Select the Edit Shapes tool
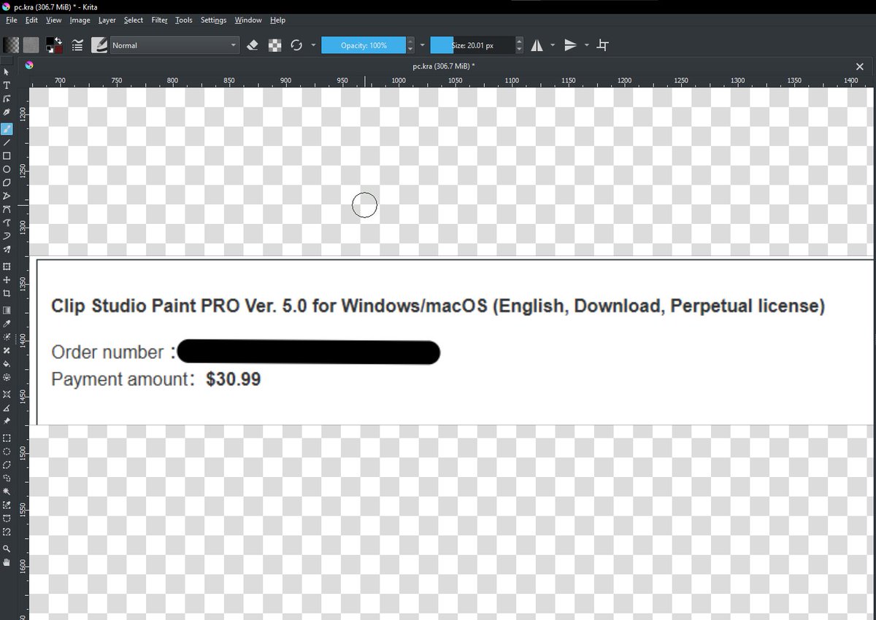 pos(7,99)
